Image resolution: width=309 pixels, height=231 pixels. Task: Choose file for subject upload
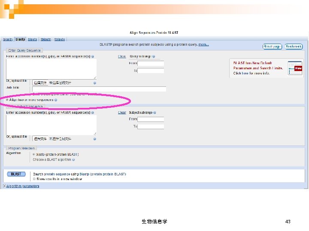[40, 139]
